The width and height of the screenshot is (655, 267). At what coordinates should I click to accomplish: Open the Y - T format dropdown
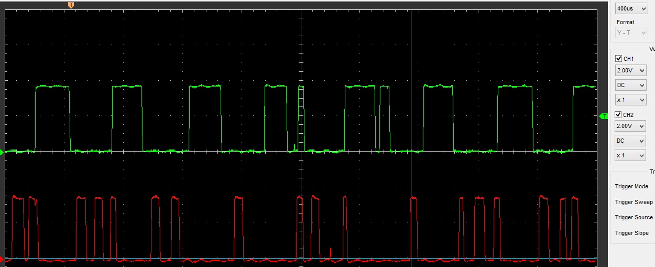coord(631,33)
